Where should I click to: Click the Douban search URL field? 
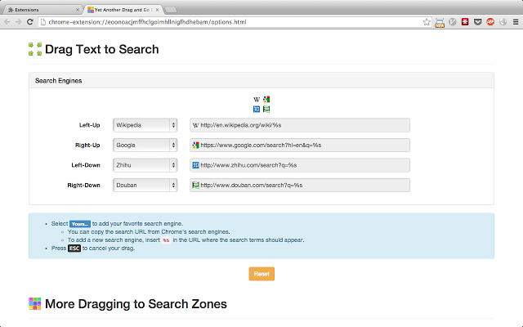click(300, 186)
